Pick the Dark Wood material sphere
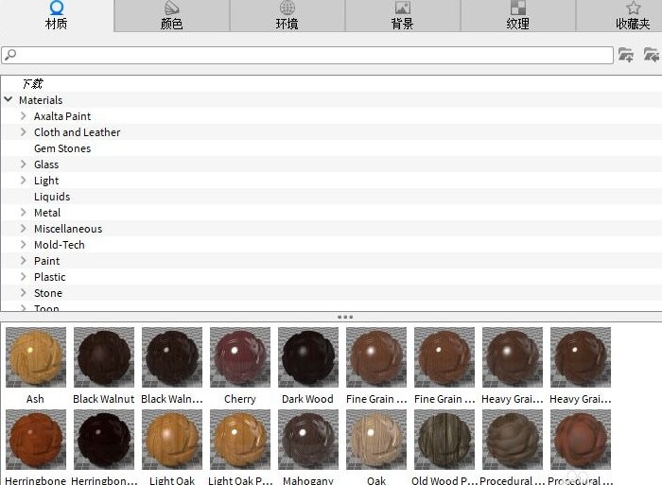This screenshot has width=662, height=485. (308, 357)
